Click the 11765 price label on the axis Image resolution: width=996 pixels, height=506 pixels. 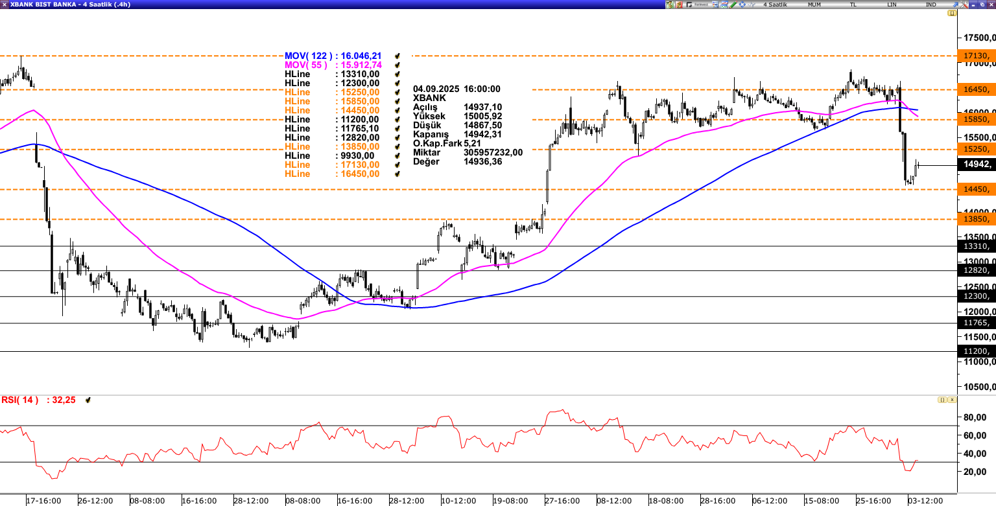coord(976,323)
